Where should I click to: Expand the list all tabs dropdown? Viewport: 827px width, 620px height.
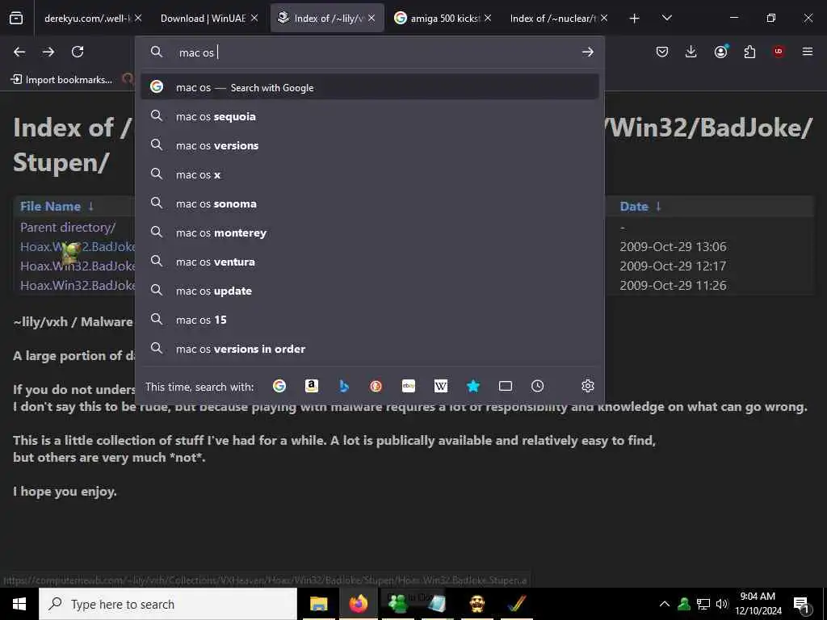666,19
